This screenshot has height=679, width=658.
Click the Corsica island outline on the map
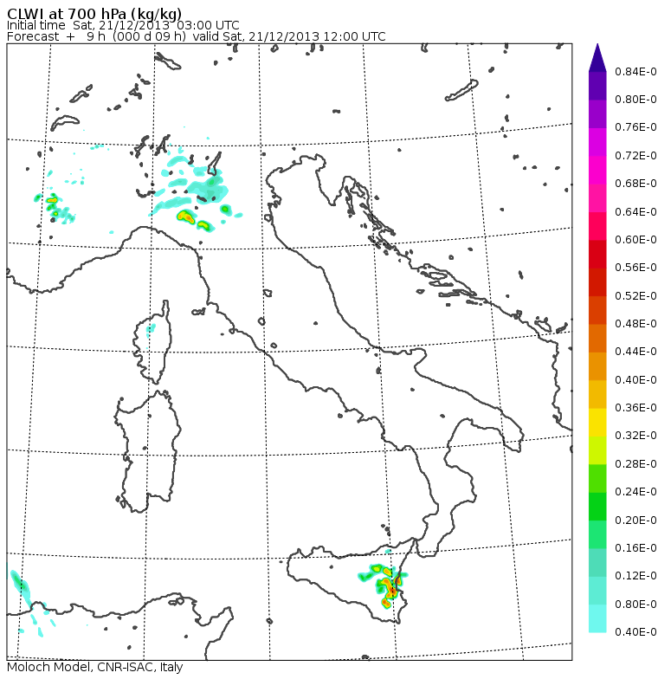pos(152,343)
